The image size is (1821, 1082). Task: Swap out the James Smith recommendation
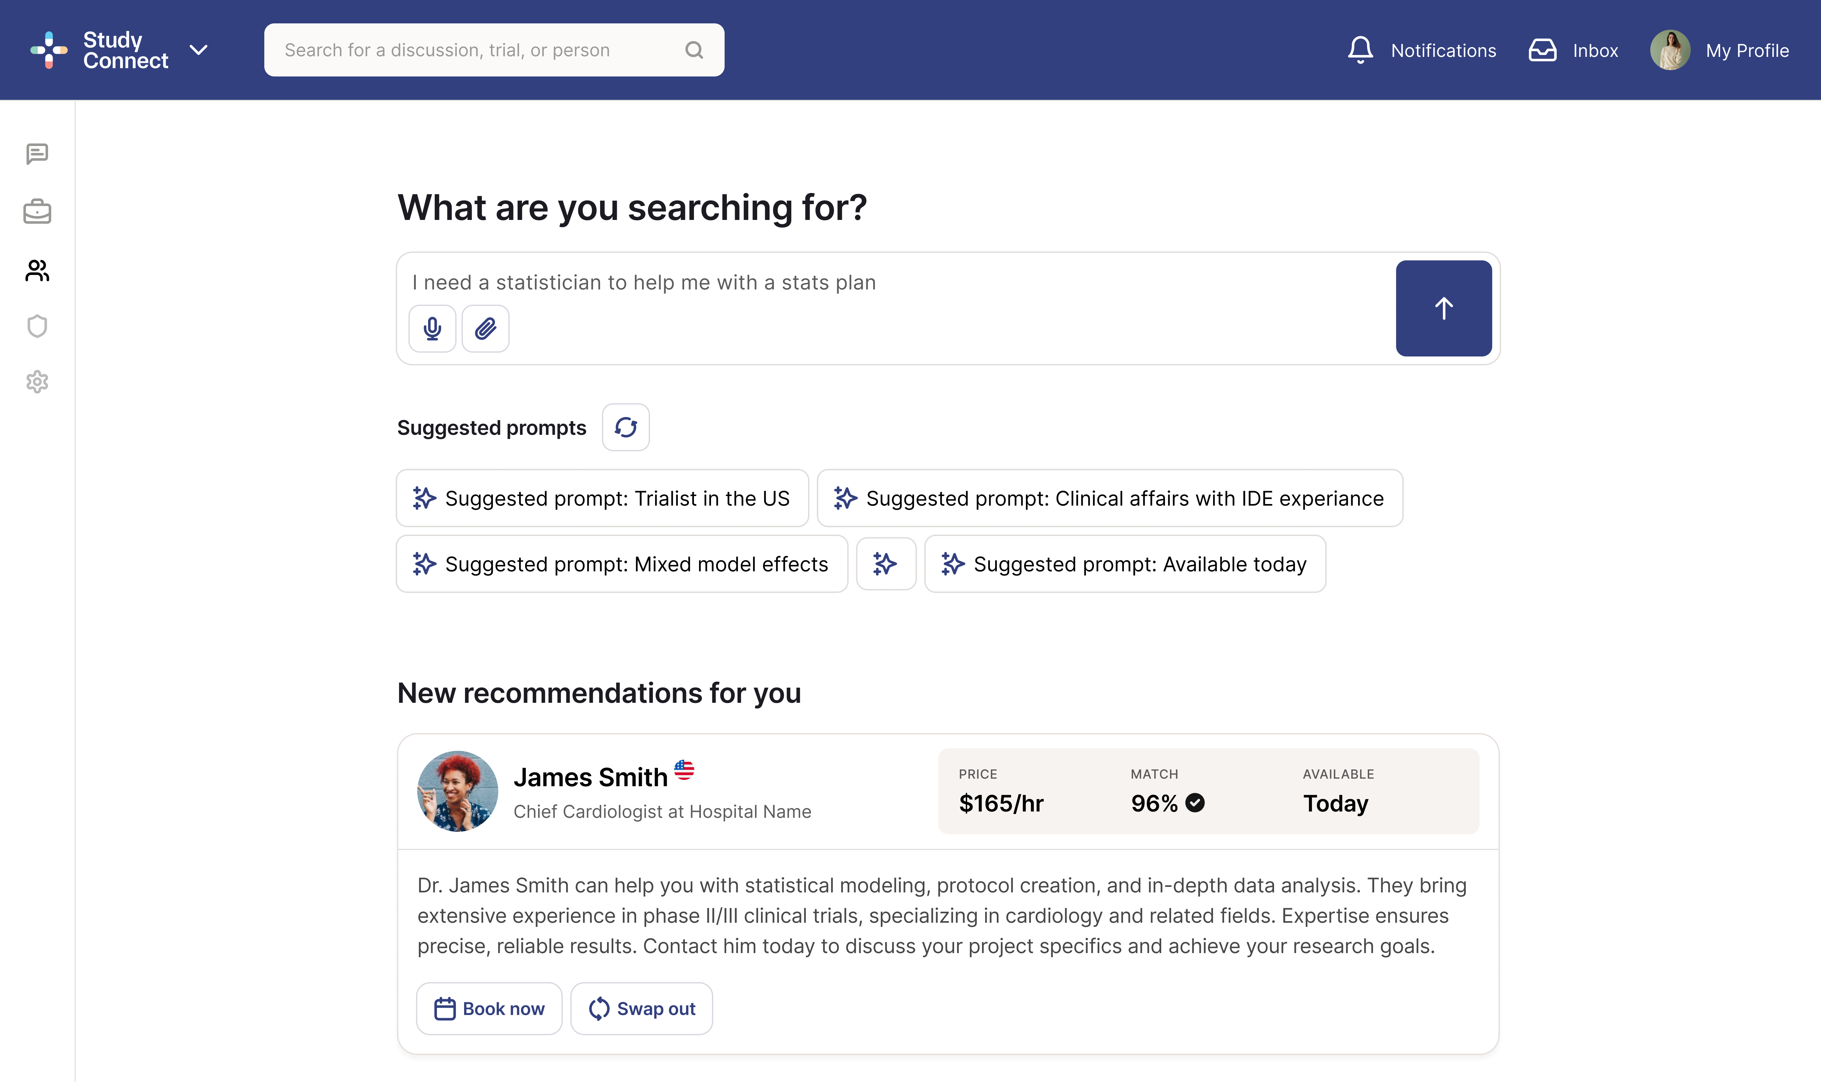coord(642,1008)
